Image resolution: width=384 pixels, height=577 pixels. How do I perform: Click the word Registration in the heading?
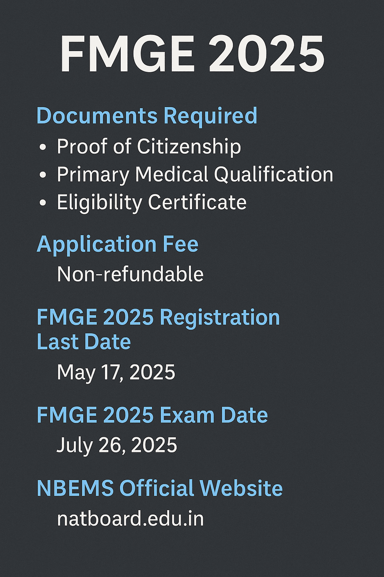click(220, 318)
